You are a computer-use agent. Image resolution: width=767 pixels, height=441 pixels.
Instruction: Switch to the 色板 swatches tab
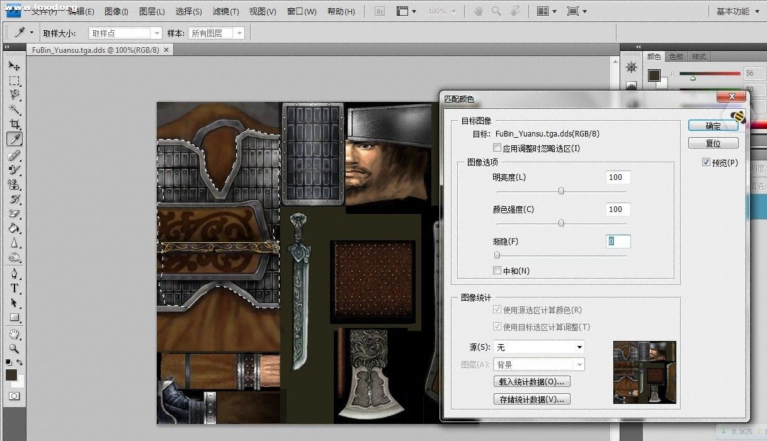coord(676,57)
